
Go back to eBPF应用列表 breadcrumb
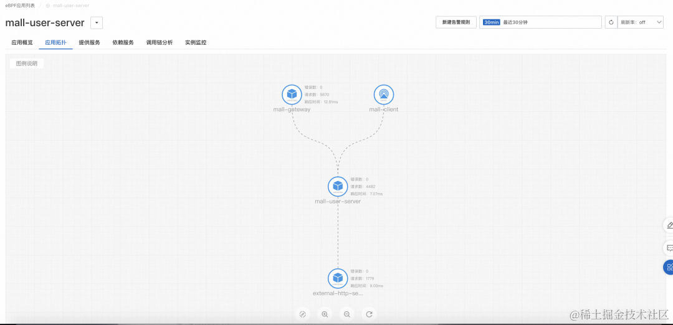19,6
